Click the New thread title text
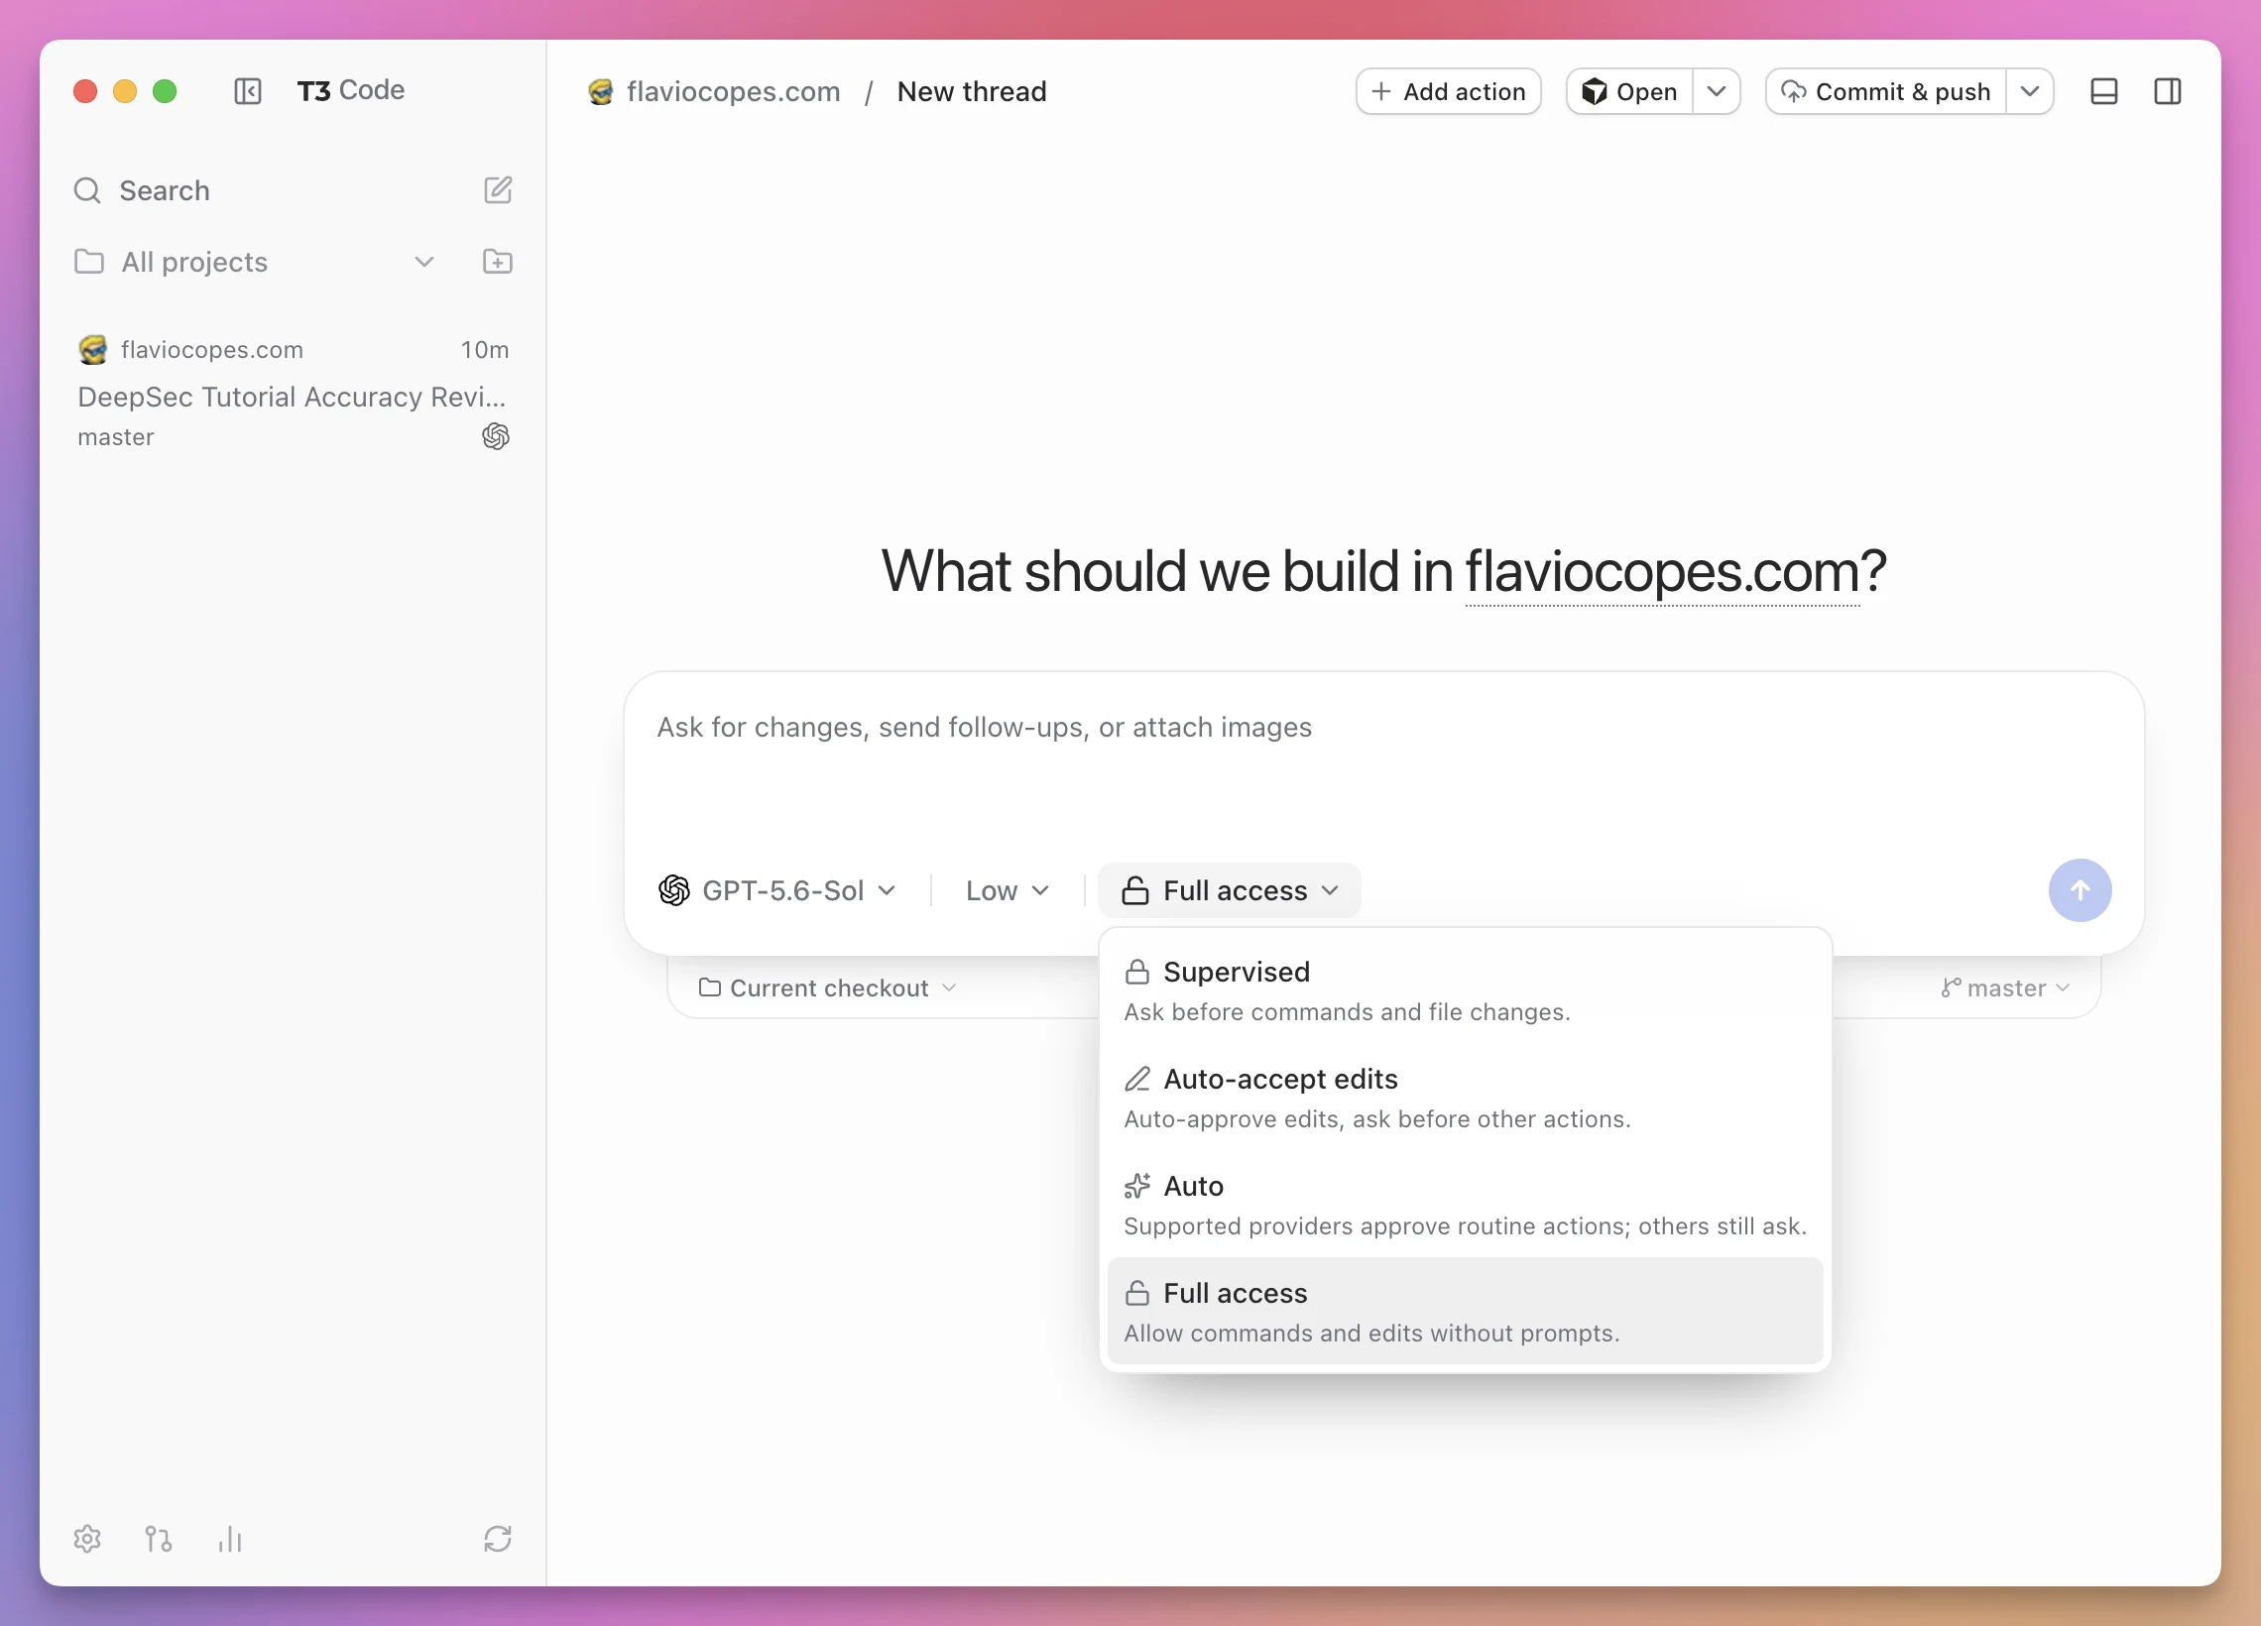2261x1626 pixels. (971, 92)
